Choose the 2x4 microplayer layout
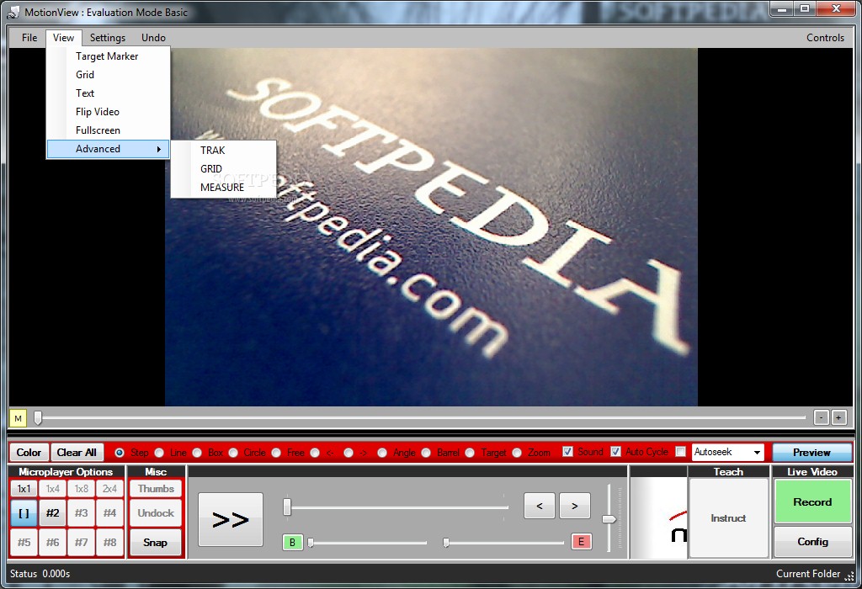Image resolution: width=862 pixels, height=589 pixels. (x=109, y=489)
